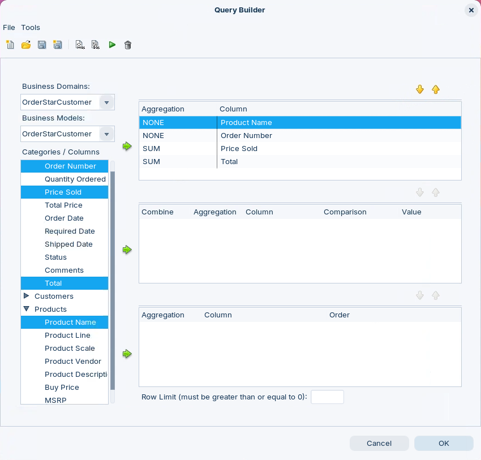The image size is (481, 460).
Task: Move selected column down with yellow arrow
Action: [x=420, y=89]
